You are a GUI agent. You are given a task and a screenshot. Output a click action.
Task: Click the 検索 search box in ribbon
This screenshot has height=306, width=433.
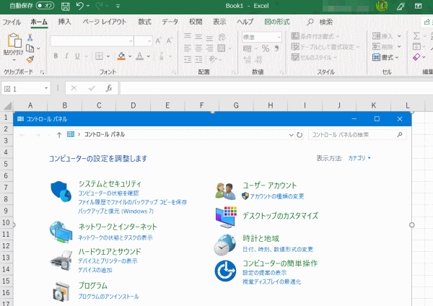click(x=320, y=22)
